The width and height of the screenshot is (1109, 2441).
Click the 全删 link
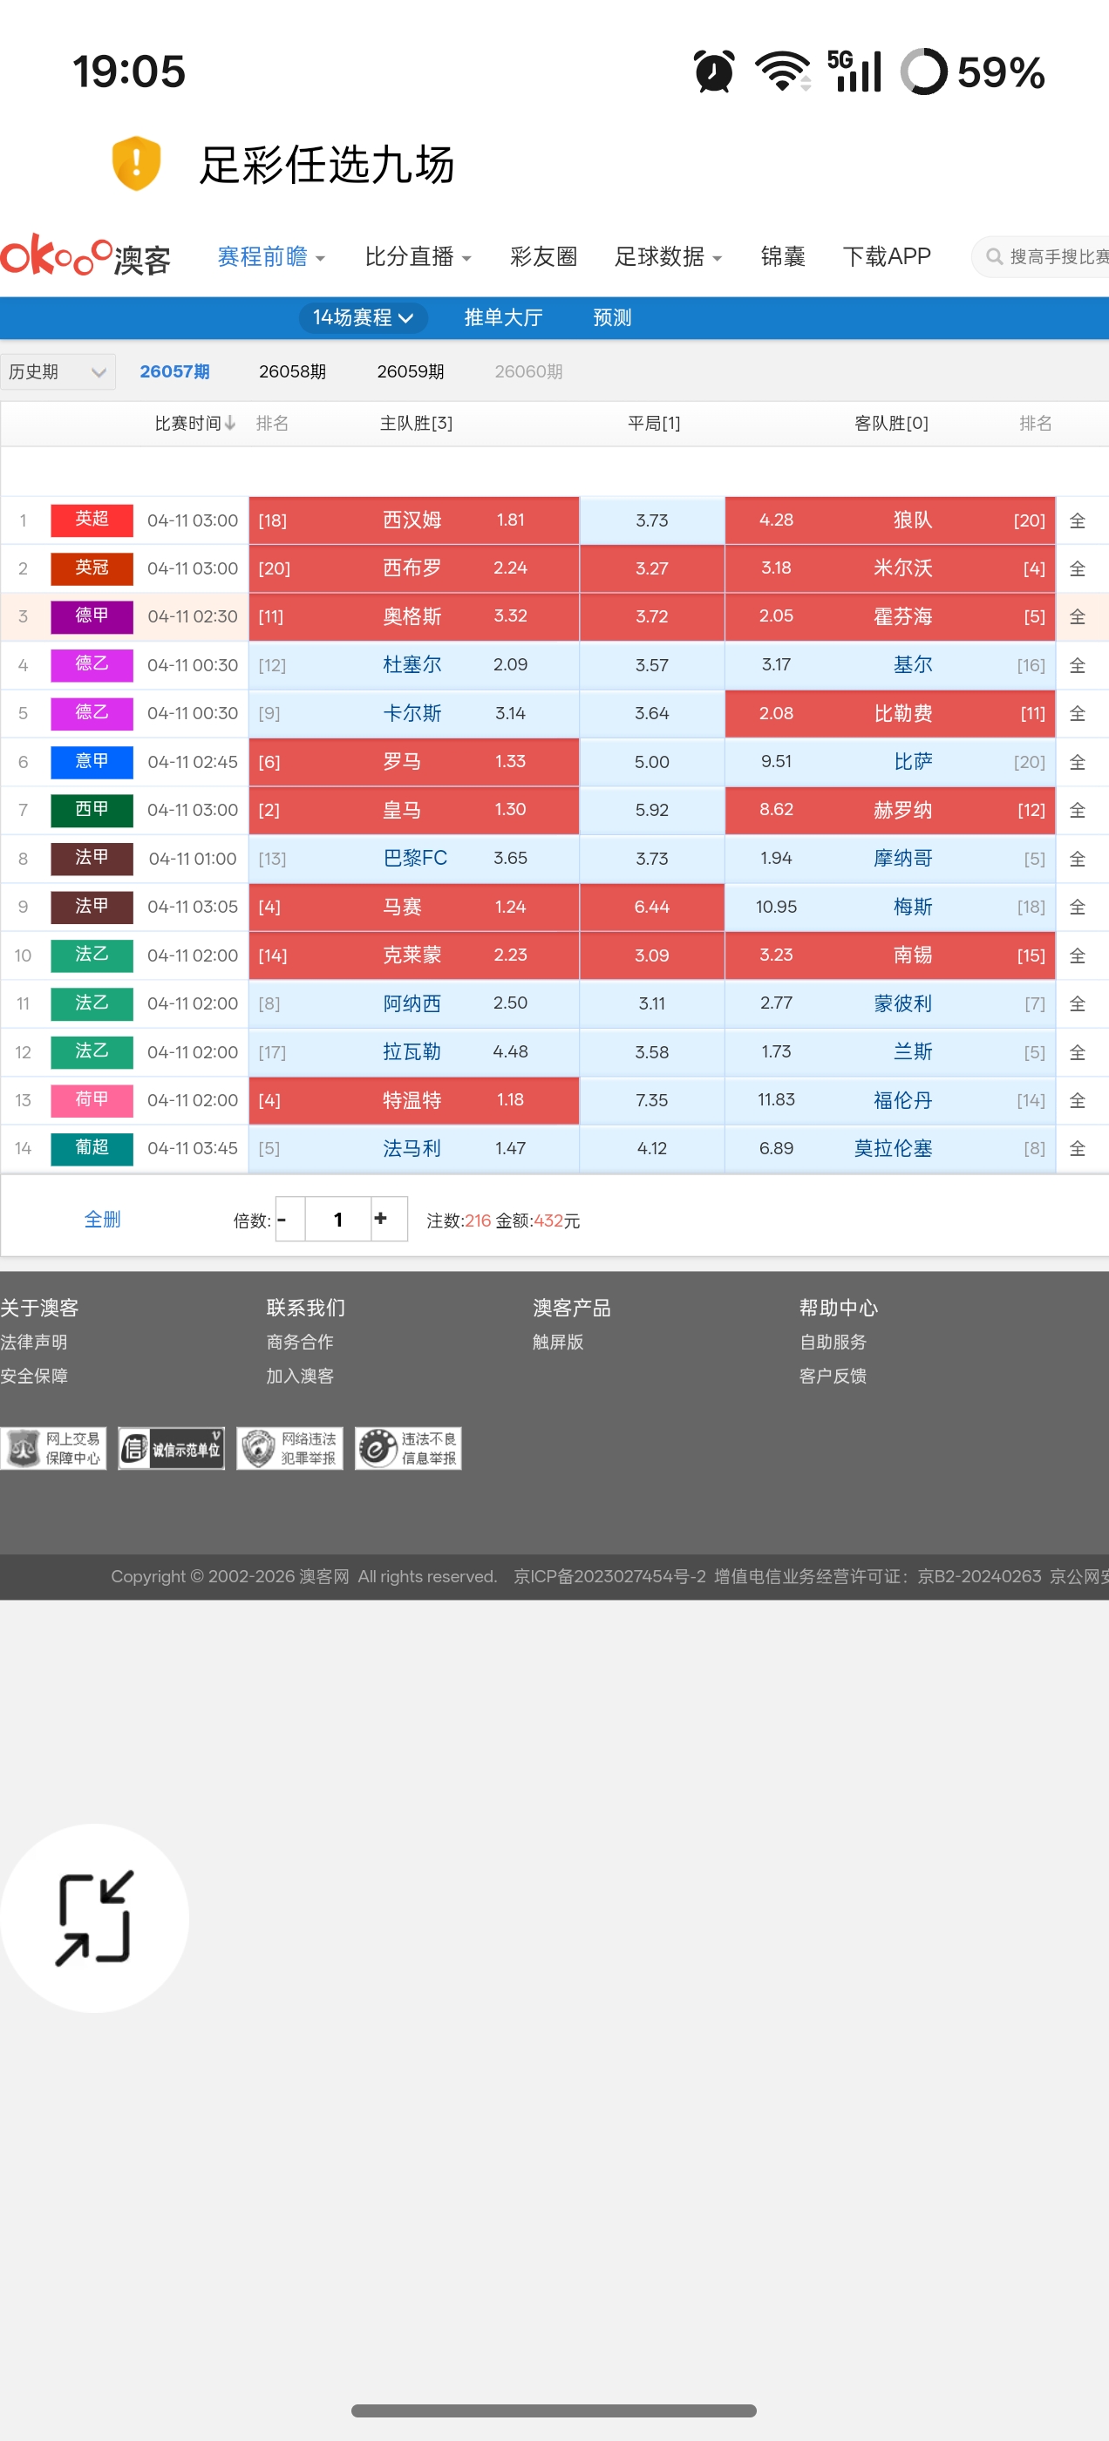pyautogui.click(x=102, y=1220)
